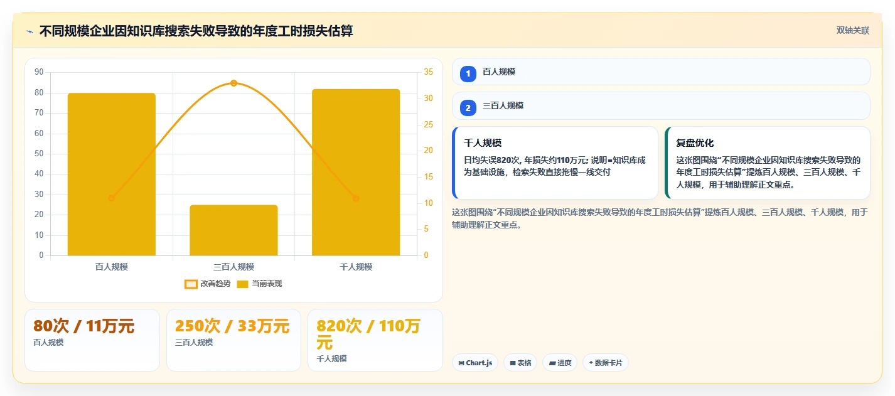Image resolution: width=895 pixels, height=396 pixels.
Task: Open the 千人规模 detail card
Action: click(x=555, y=163)
